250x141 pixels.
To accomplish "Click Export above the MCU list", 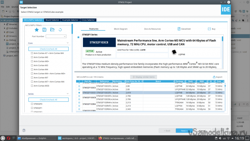I will tap(217, 77).
